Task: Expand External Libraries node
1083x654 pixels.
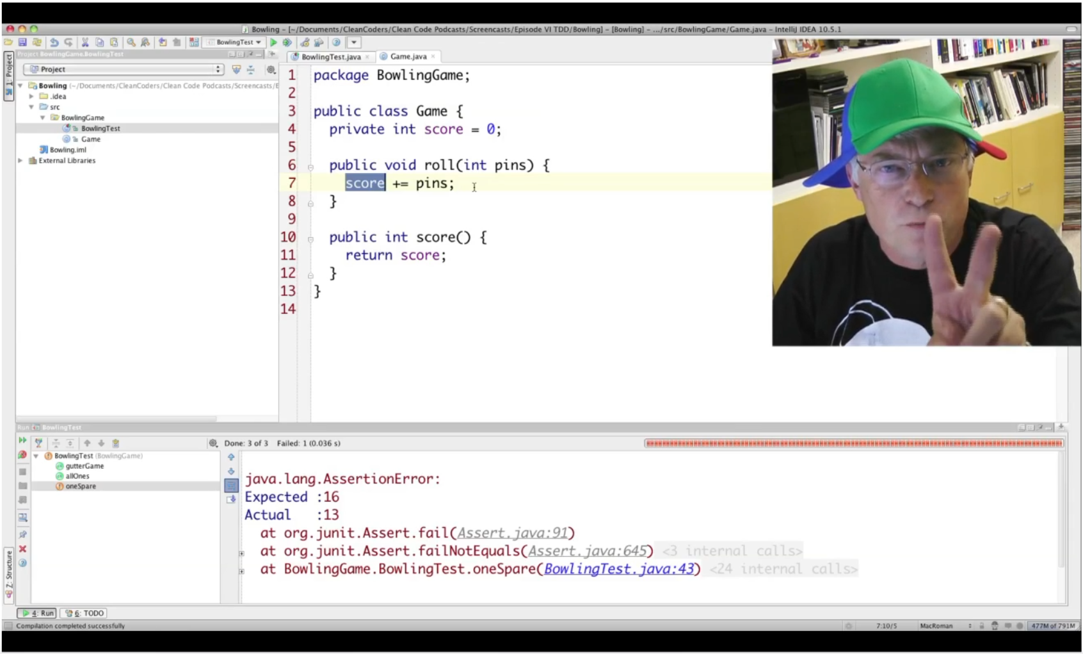Action: pos(20,161)
